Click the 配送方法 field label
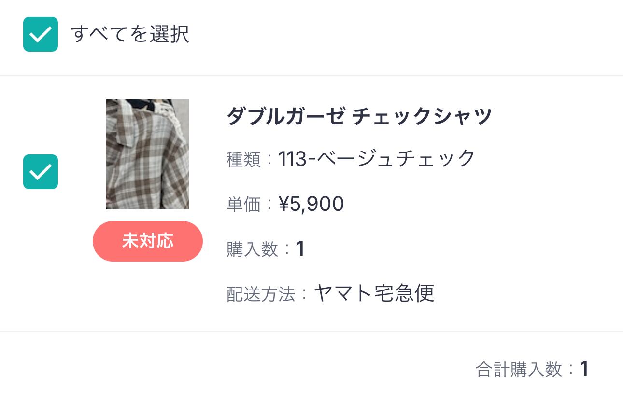 [x=260, y=294]
